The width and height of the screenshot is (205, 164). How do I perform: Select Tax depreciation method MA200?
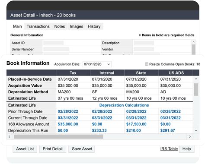pos(64,92)
